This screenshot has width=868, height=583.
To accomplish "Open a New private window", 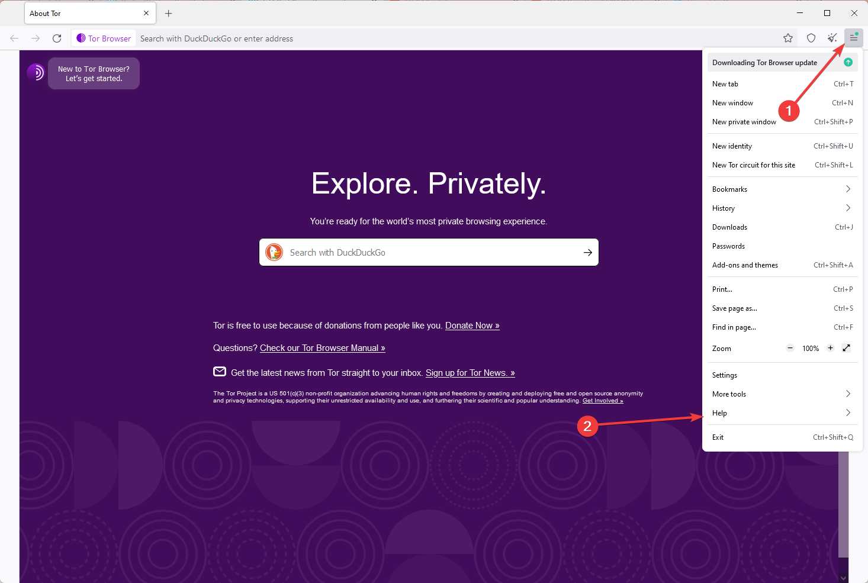I will [x=782, y=122].
